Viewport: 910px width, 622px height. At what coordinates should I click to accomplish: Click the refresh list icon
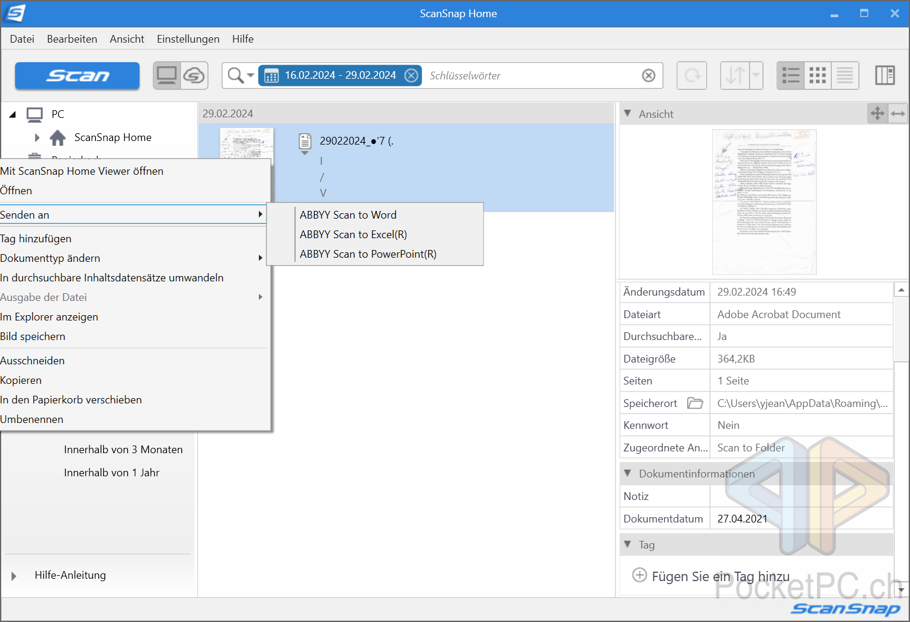click(692, 76)
